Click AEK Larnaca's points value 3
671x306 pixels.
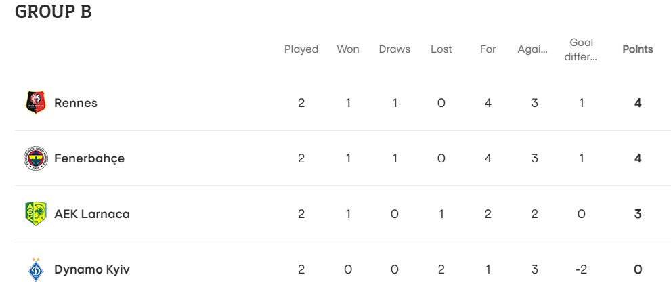638,214
